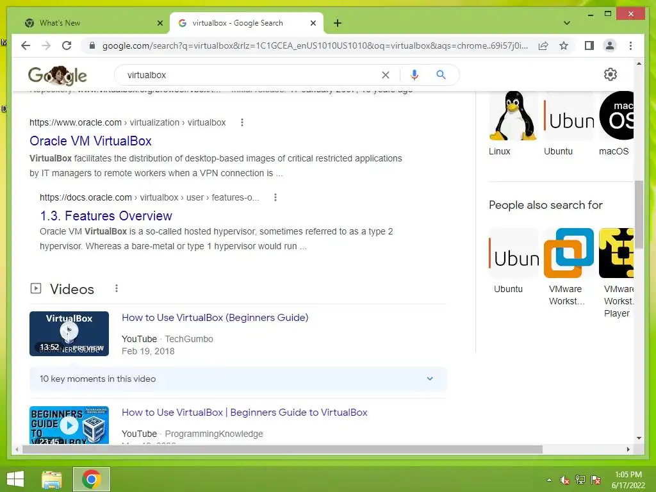
Task: View site information lock icon
Action: click(x=92, y=45)
